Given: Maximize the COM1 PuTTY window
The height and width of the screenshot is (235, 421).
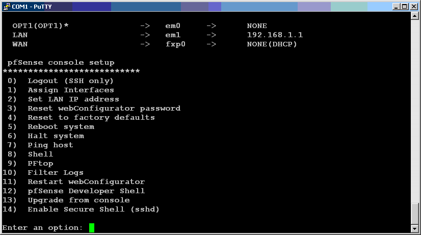Looking at the screenshot, I should [405, 7].
